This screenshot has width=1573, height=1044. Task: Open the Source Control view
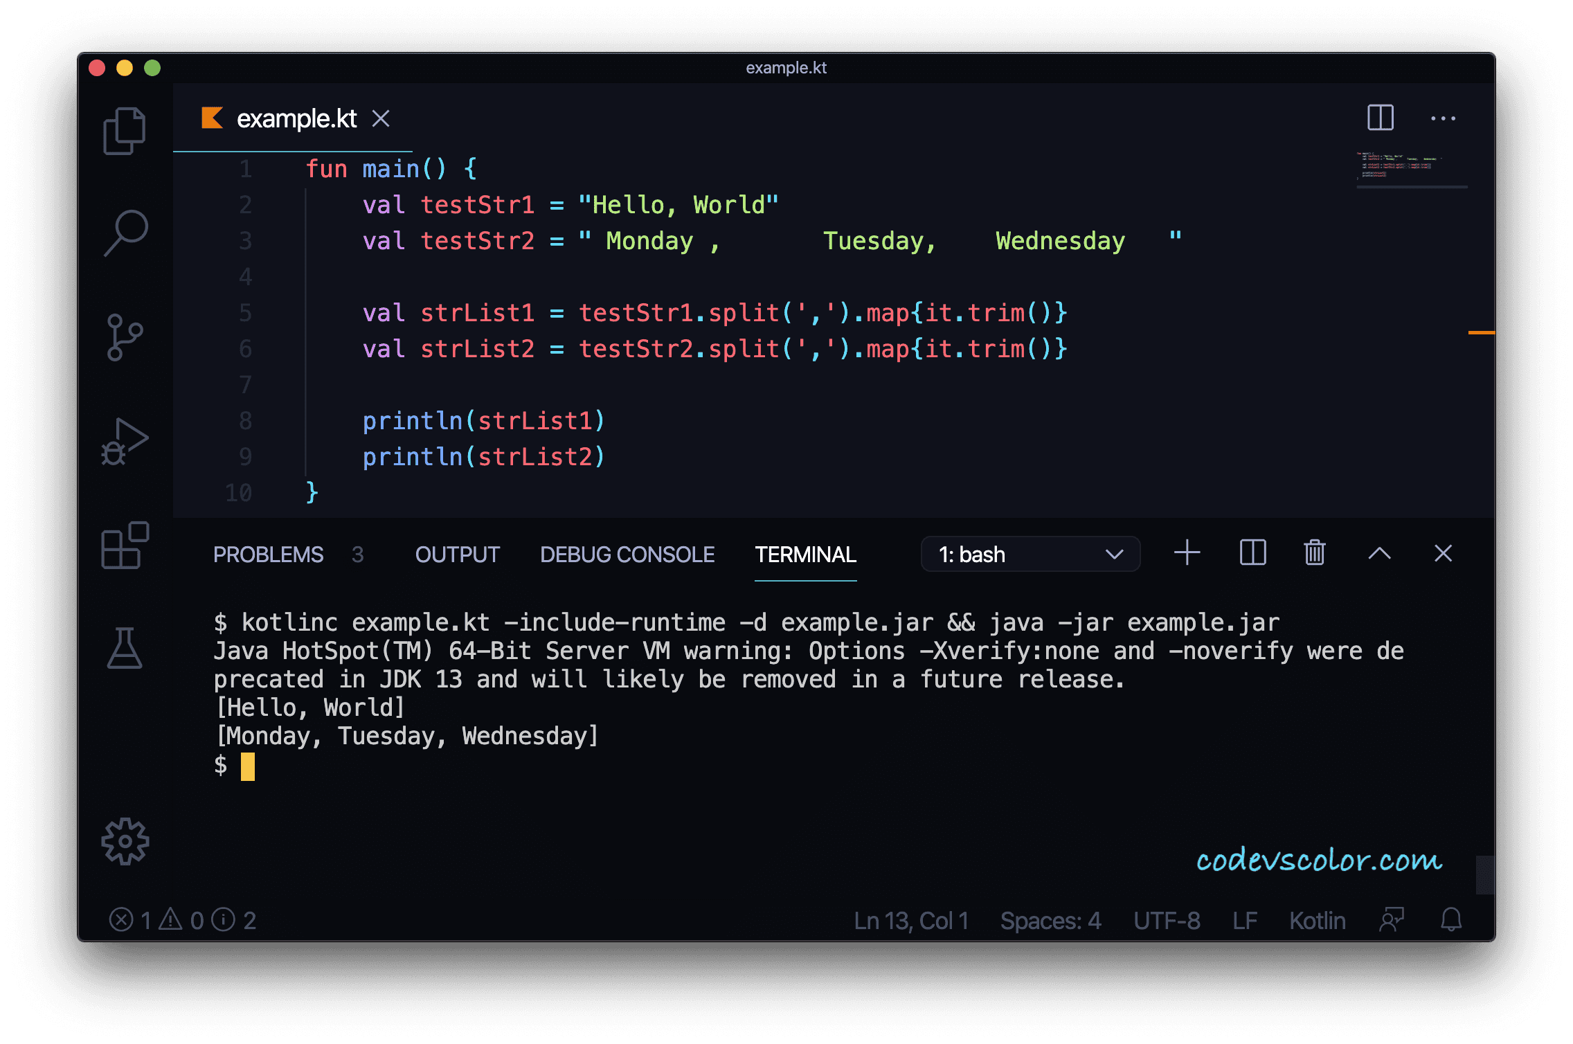[x=125, y=337]
